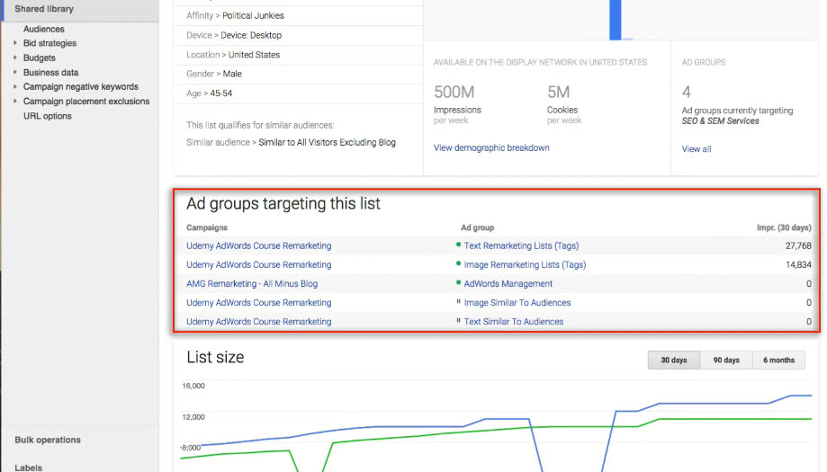Click paused icon beside Text Similar To Audiences
The height and width of the screenshot is (472, 827).
pyautogui.click(x=458, y=321)
